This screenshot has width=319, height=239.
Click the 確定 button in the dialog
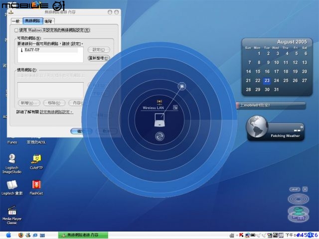(x=81, y=131)
